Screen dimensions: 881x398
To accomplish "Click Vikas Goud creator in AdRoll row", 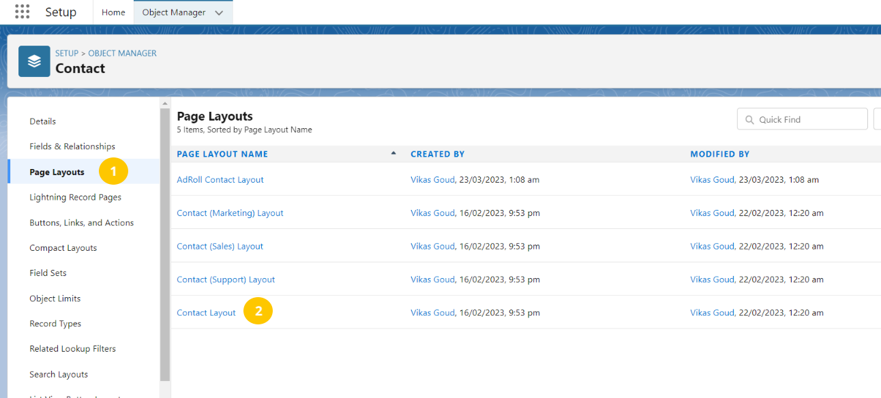I will coord(432,180).
